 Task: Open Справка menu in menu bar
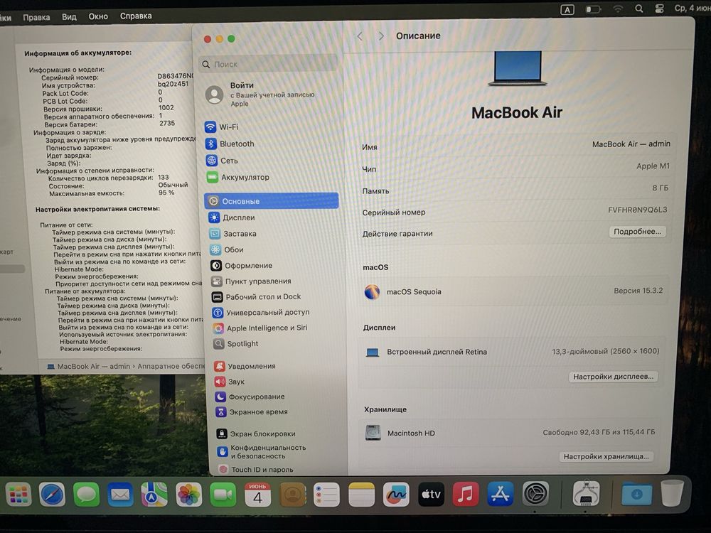click(136, 16)
